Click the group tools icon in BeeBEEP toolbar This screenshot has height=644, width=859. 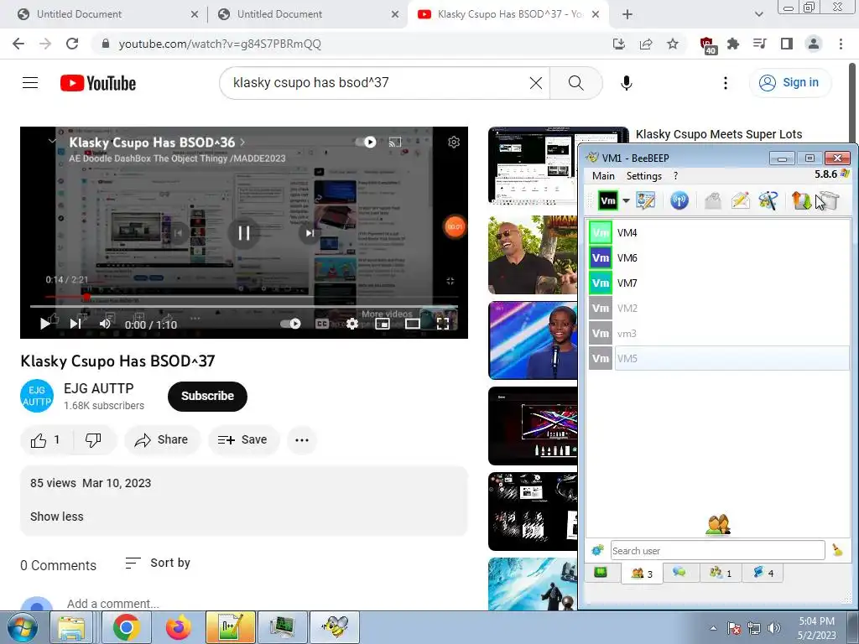point(768,201)
